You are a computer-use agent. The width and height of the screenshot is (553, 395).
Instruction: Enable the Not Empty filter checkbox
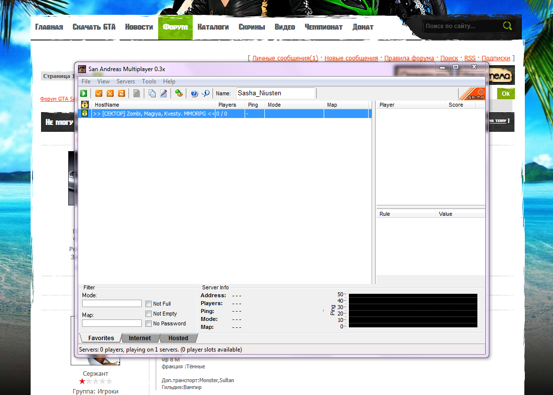click(148, 314)
